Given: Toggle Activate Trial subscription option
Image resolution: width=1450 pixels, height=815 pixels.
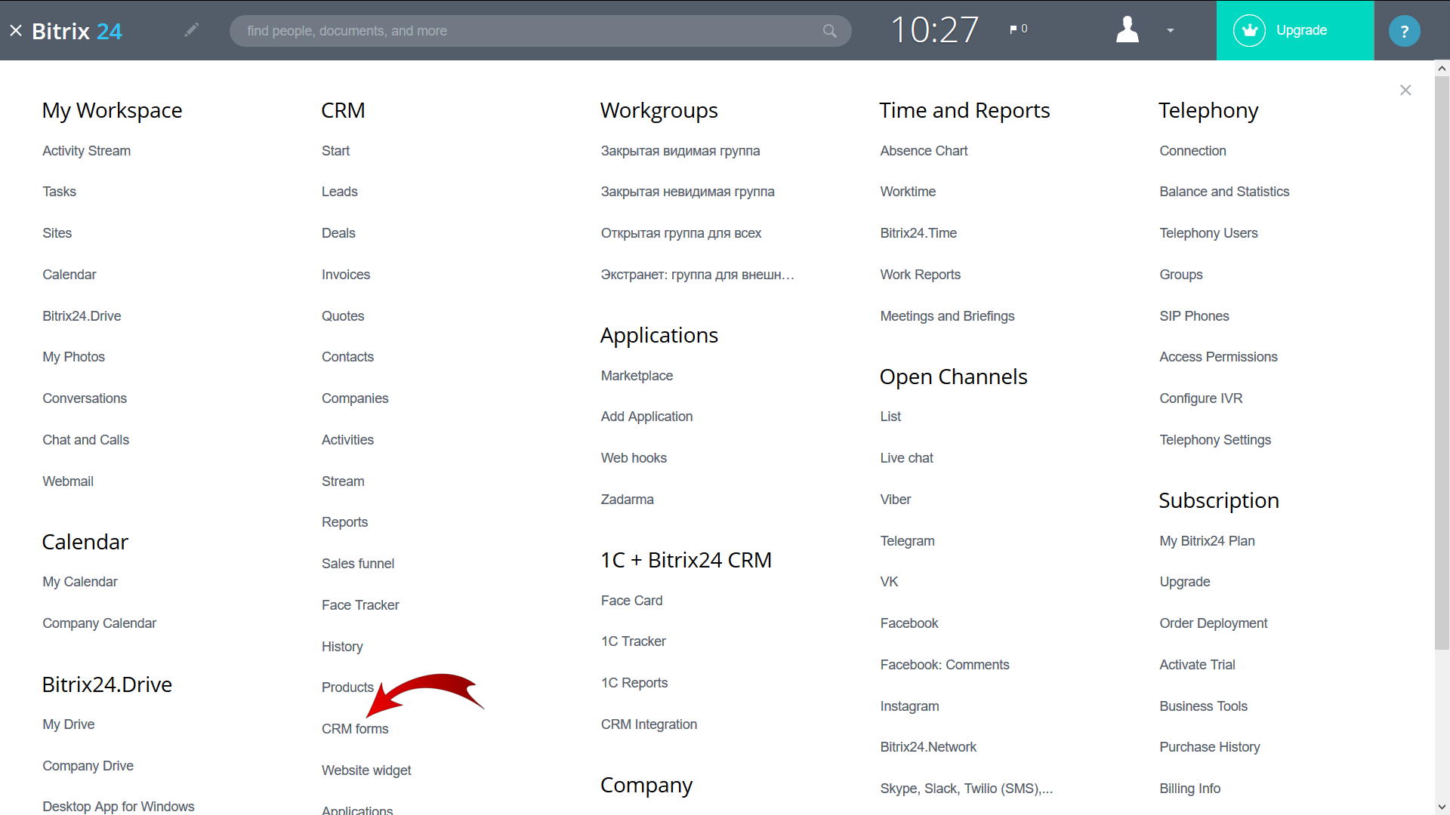Looking at the screenshot, I should coord(1195,665).
